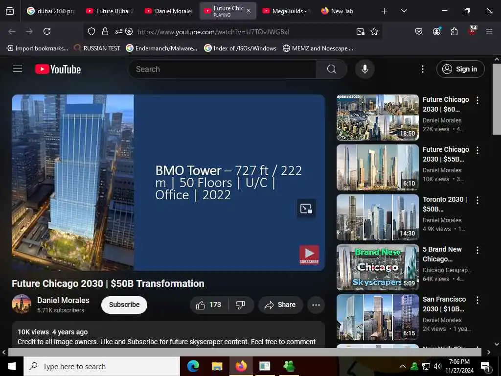501x376 pixels.
Task: Focus the YouTube Search box
Action: coord(223,69)
